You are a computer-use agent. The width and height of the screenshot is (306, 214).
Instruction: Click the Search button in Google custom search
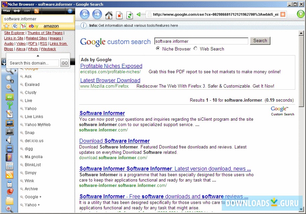pyautogui.click(x=260, y=41)
